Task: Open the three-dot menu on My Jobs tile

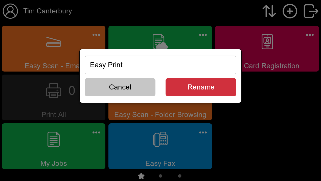Action: [96, 132]
